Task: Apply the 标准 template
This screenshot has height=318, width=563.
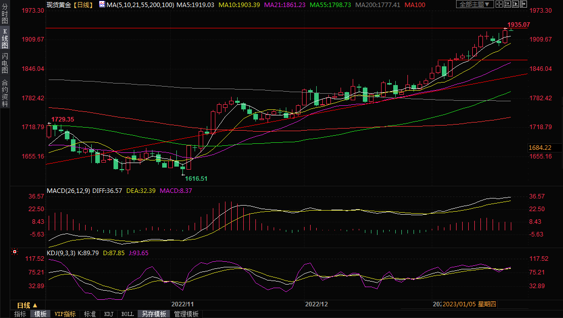Action: [90, 314]
